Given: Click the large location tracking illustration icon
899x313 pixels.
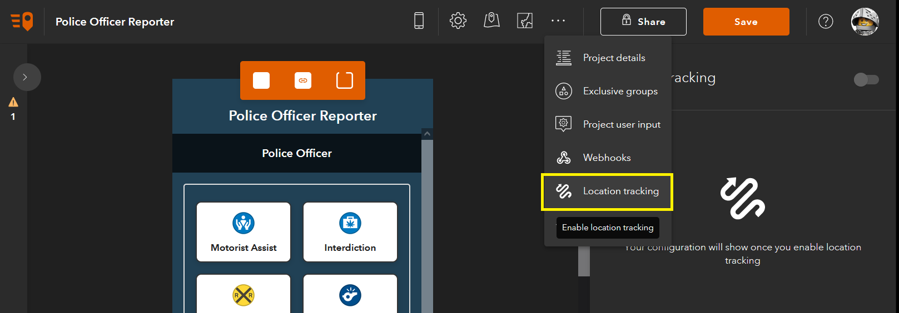Looking at the screenshot, I should [x=743, y=198].
